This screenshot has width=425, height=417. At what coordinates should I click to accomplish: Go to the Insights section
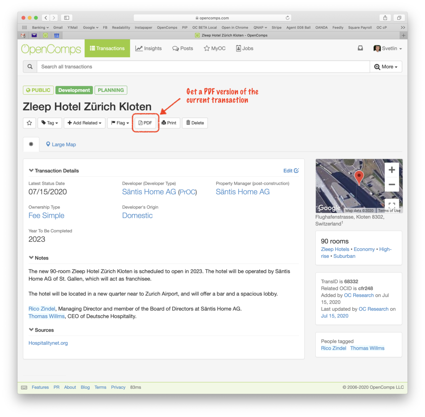[x=148, y=48]
